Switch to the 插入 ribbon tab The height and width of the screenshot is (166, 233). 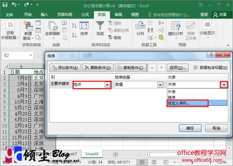(x=44, y=15)
